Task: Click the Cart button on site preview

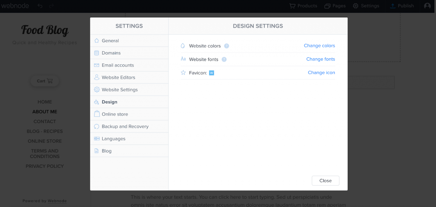Action: 45,81
